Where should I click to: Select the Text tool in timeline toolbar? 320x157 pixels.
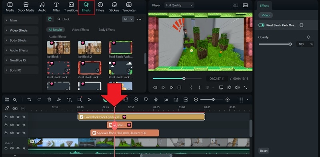(x=69, y=99)
